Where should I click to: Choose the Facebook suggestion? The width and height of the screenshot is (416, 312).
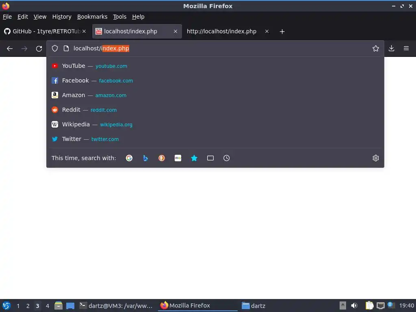tap(215, 80)
